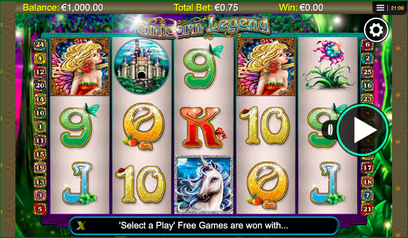408x238 pixels.
Task: Spin the reels with the play button
Action: pos(363,130)
